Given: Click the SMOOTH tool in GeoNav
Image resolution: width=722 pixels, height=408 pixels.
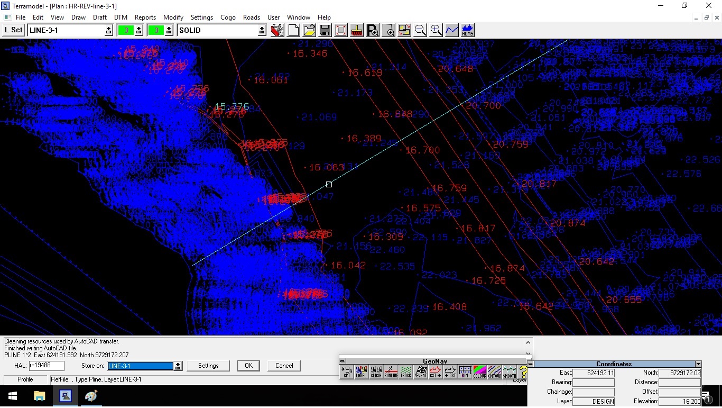Looking at the screenshot, I should pyautogui.click(x=508, y=371).
